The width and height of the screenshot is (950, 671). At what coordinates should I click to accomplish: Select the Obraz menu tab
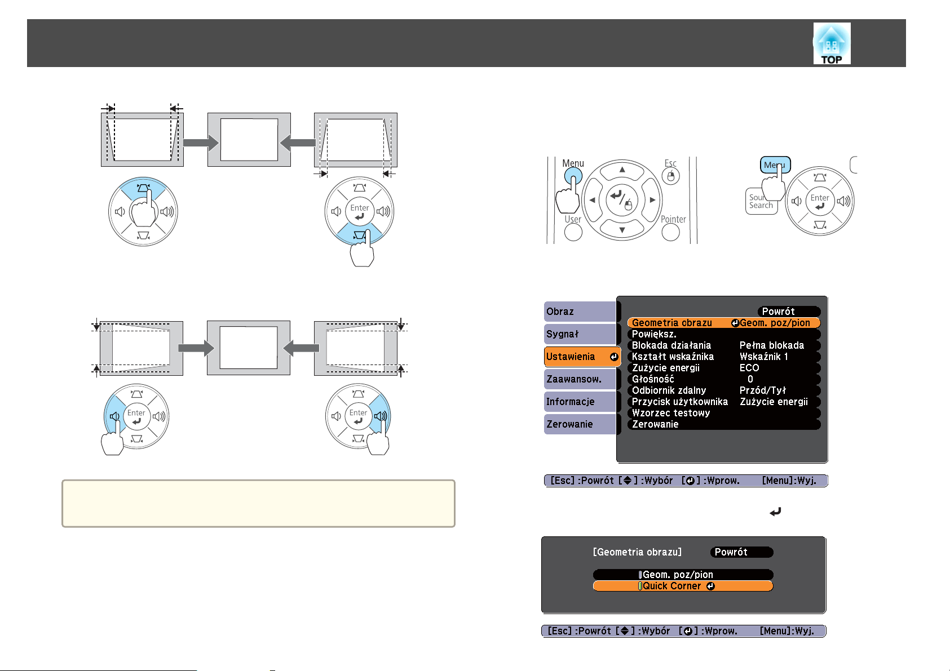580,312
